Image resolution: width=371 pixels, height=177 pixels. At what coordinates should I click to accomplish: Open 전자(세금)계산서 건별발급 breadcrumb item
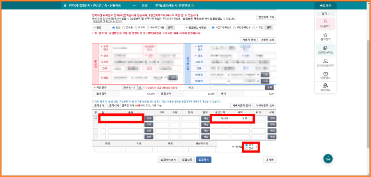(x=173, y=5)
